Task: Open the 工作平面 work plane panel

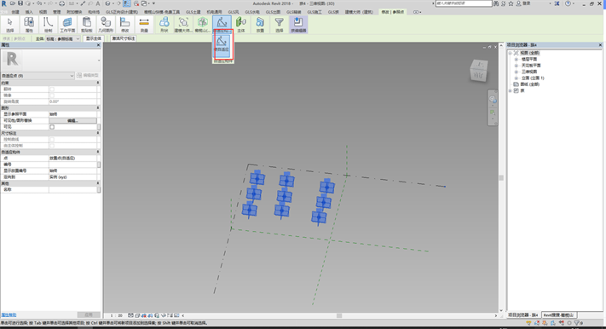Action: 67,25
